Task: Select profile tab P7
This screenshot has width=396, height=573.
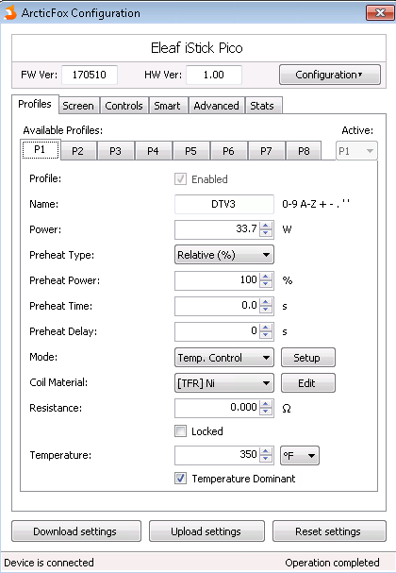Action: 266,151
